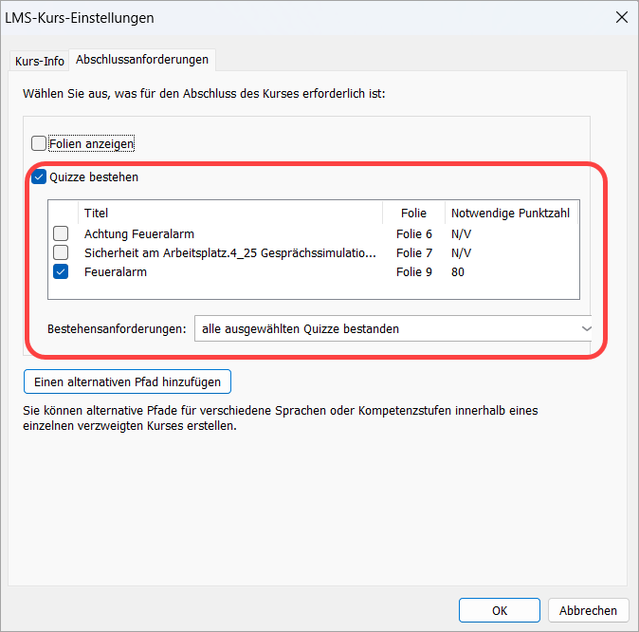The height and width of the screenshot is (632, 639).
Task: Click the Folie column header
Action: pyautogui.click(x=413, y=213)
